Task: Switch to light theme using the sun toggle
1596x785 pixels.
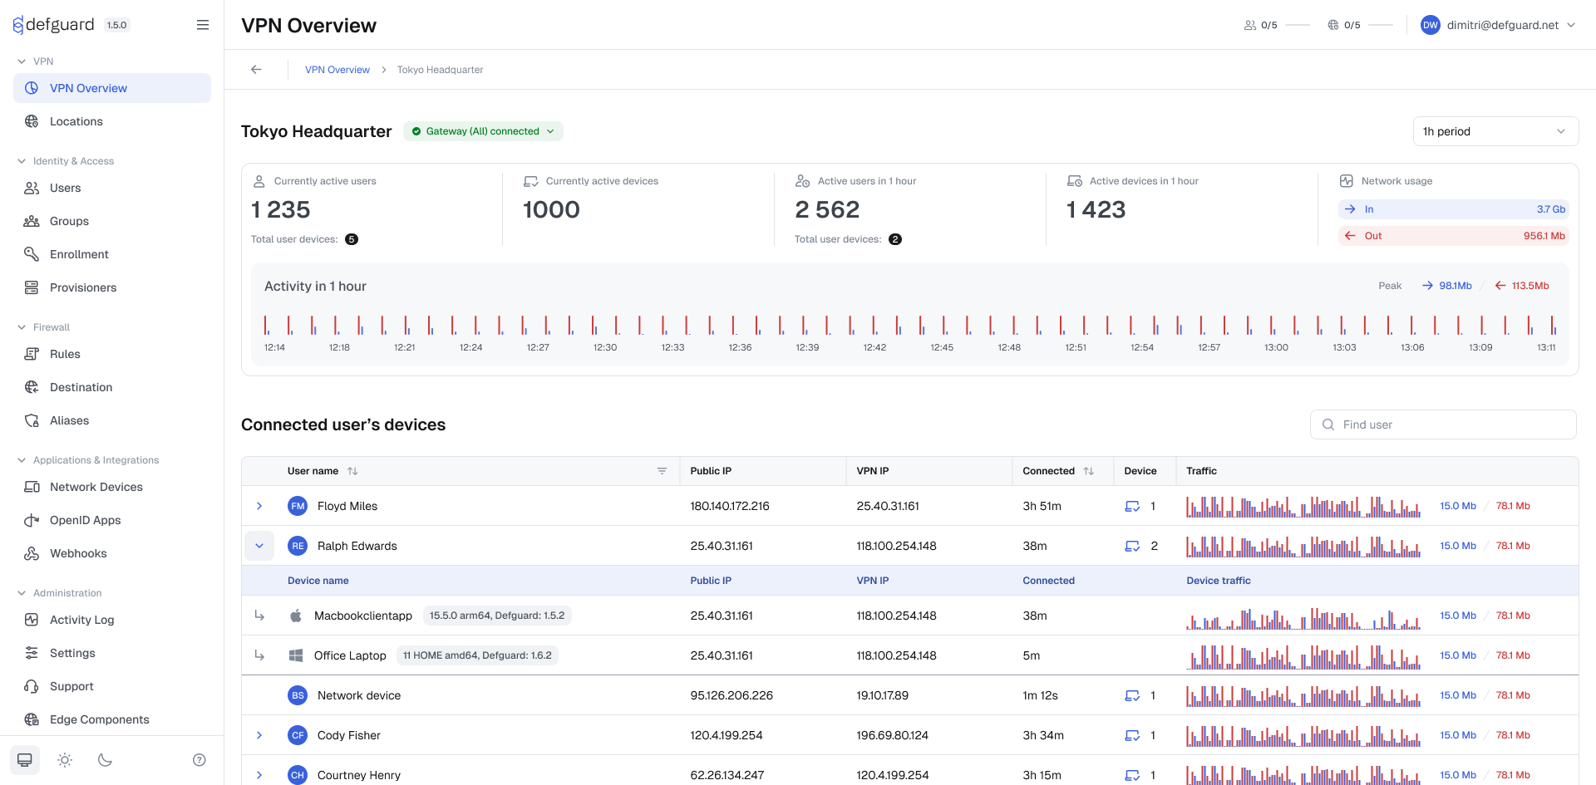Action: [x=64, y=759]
